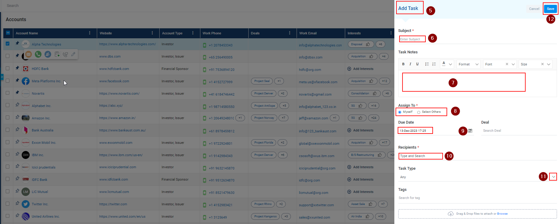Sort by Work Phone column header
Viewport: 560px width, 224px height.
pyautogui.click(x=212, y=33)
